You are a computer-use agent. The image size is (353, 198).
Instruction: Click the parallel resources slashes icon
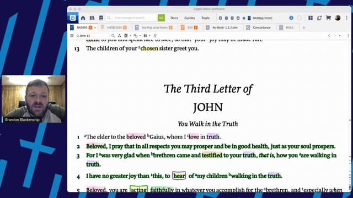[x=155, y=36]
